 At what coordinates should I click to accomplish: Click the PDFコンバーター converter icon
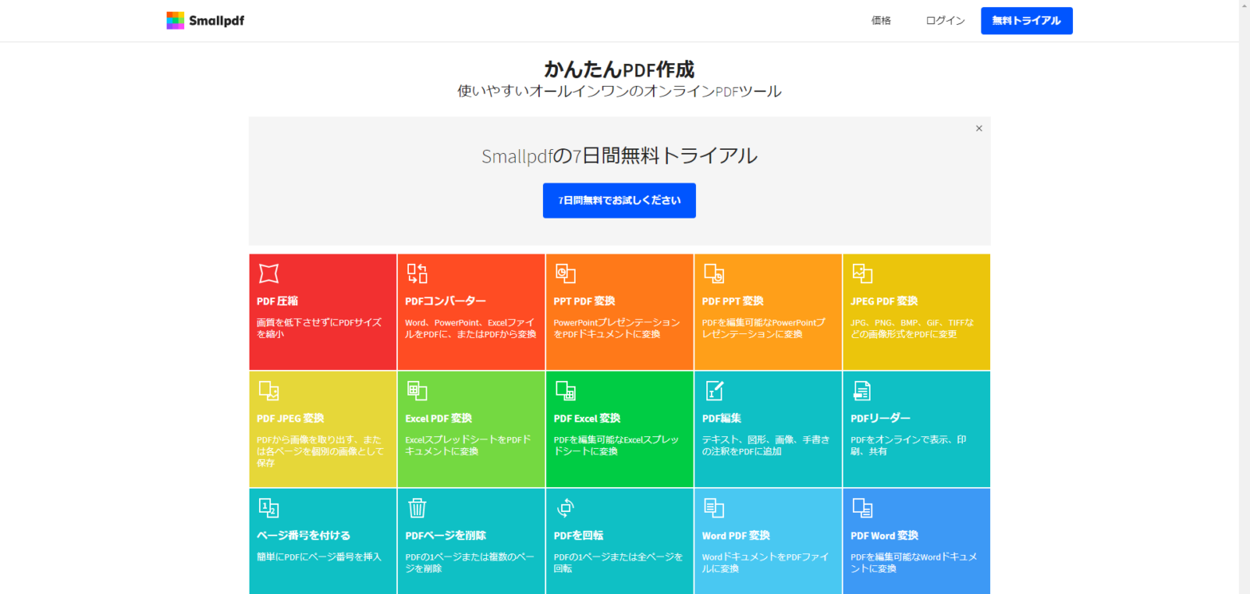click(417, 273)
